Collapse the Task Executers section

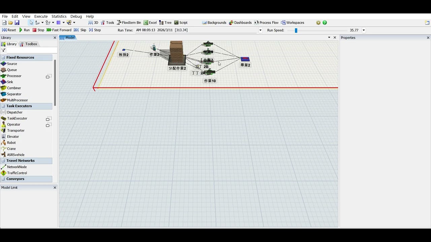coord(3,106)
